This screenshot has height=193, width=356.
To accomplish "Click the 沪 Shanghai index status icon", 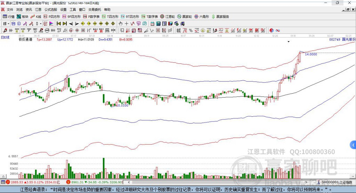I will (x=8, y=182).
